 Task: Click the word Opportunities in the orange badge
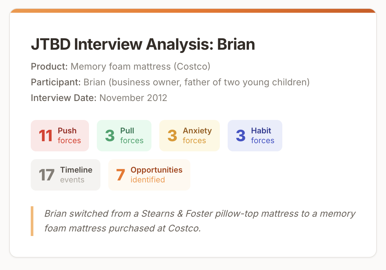point(157,170)
